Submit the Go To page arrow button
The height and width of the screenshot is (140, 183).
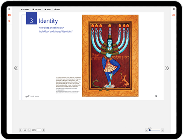point(43,130)
